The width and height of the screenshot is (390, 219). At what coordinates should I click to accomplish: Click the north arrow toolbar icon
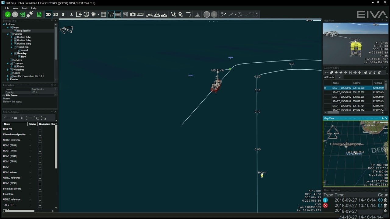coord(72,14)
